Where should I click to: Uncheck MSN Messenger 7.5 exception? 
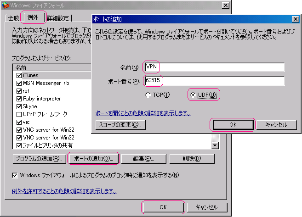19,83
